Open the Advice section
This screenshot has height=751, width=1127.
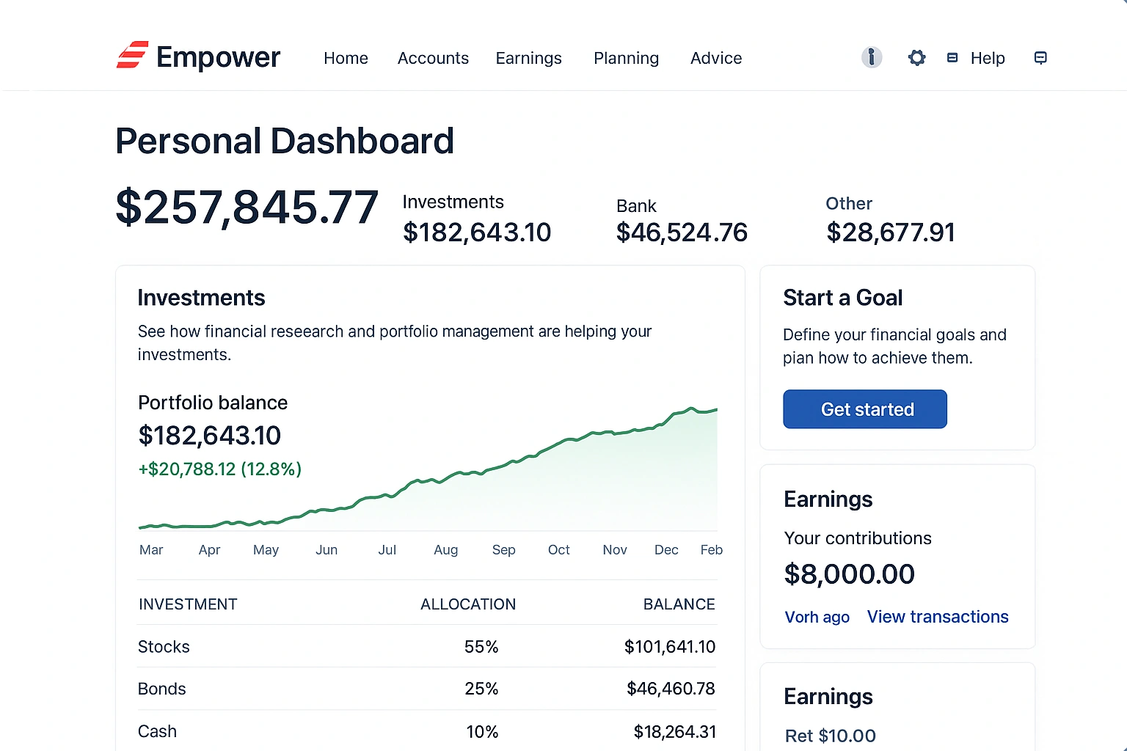pos(715,58)
